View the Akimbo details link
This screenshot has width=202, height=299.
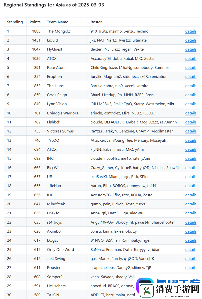tap(191, 231)
